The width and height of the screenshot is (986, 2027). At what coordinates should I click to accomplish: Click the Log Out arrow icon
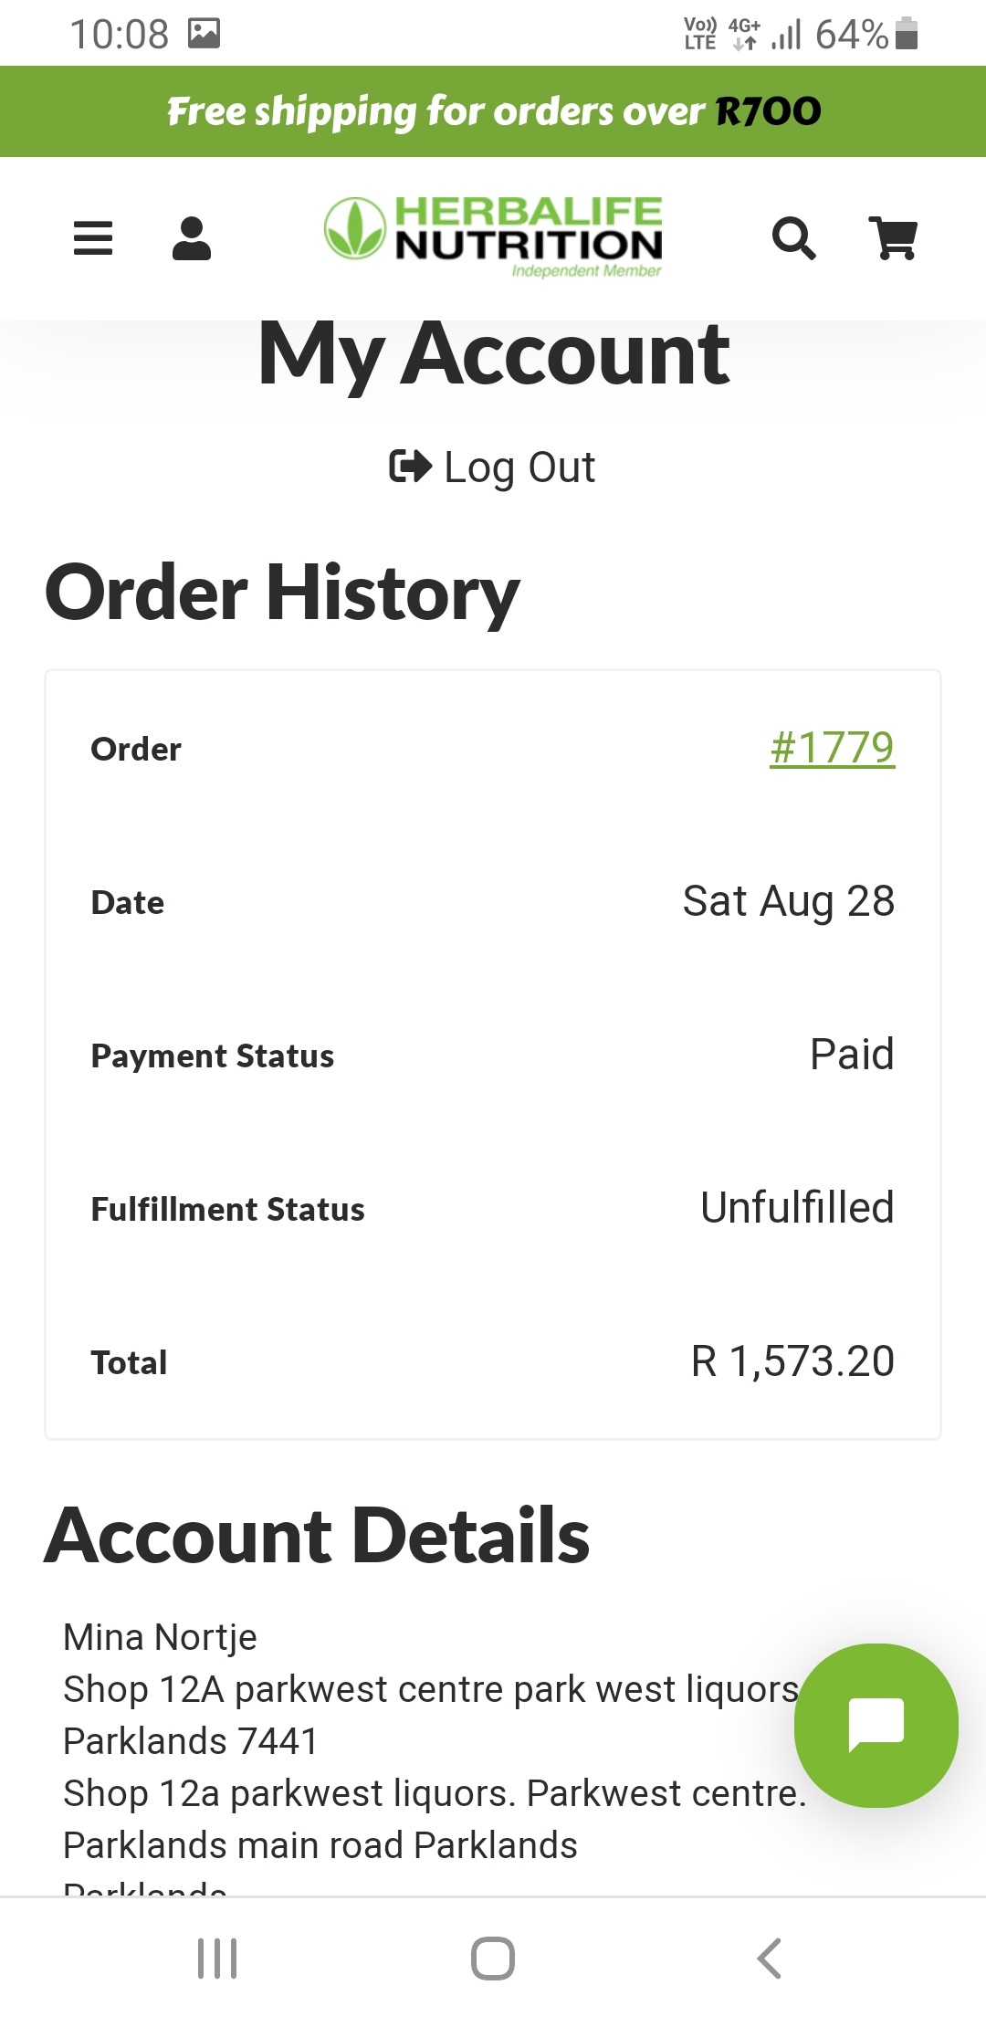coord(410,467)
